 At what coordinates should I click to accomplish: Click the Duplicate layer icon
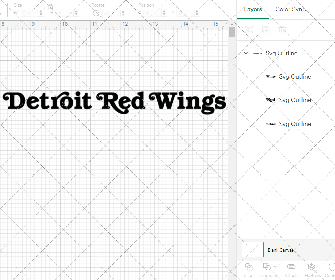[266, 30]
